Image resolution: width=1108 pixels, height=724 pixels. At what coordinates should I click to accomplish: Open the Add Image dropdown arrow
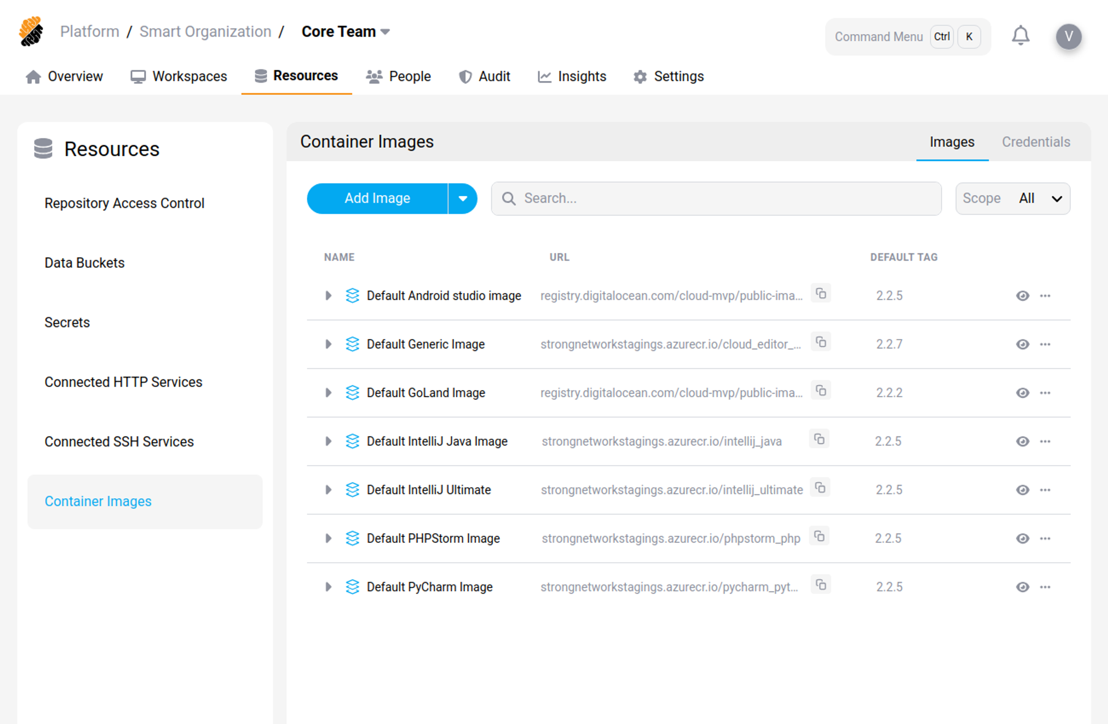462,199
